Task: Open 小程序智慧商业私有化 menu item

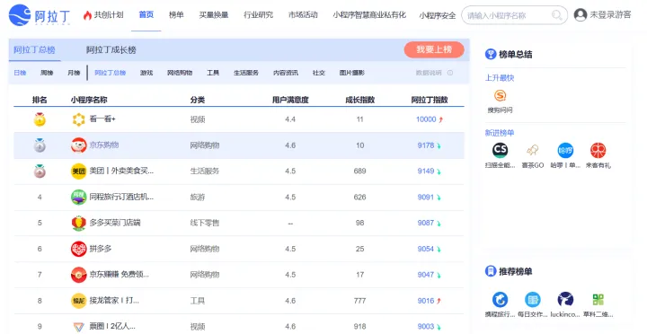Action: (x=369, y=15)
